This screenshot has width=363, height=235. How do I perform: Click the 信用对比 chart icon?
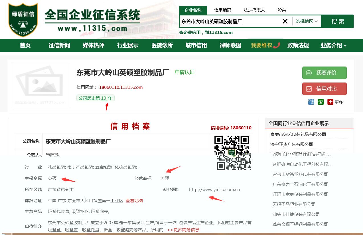[309, 89]
